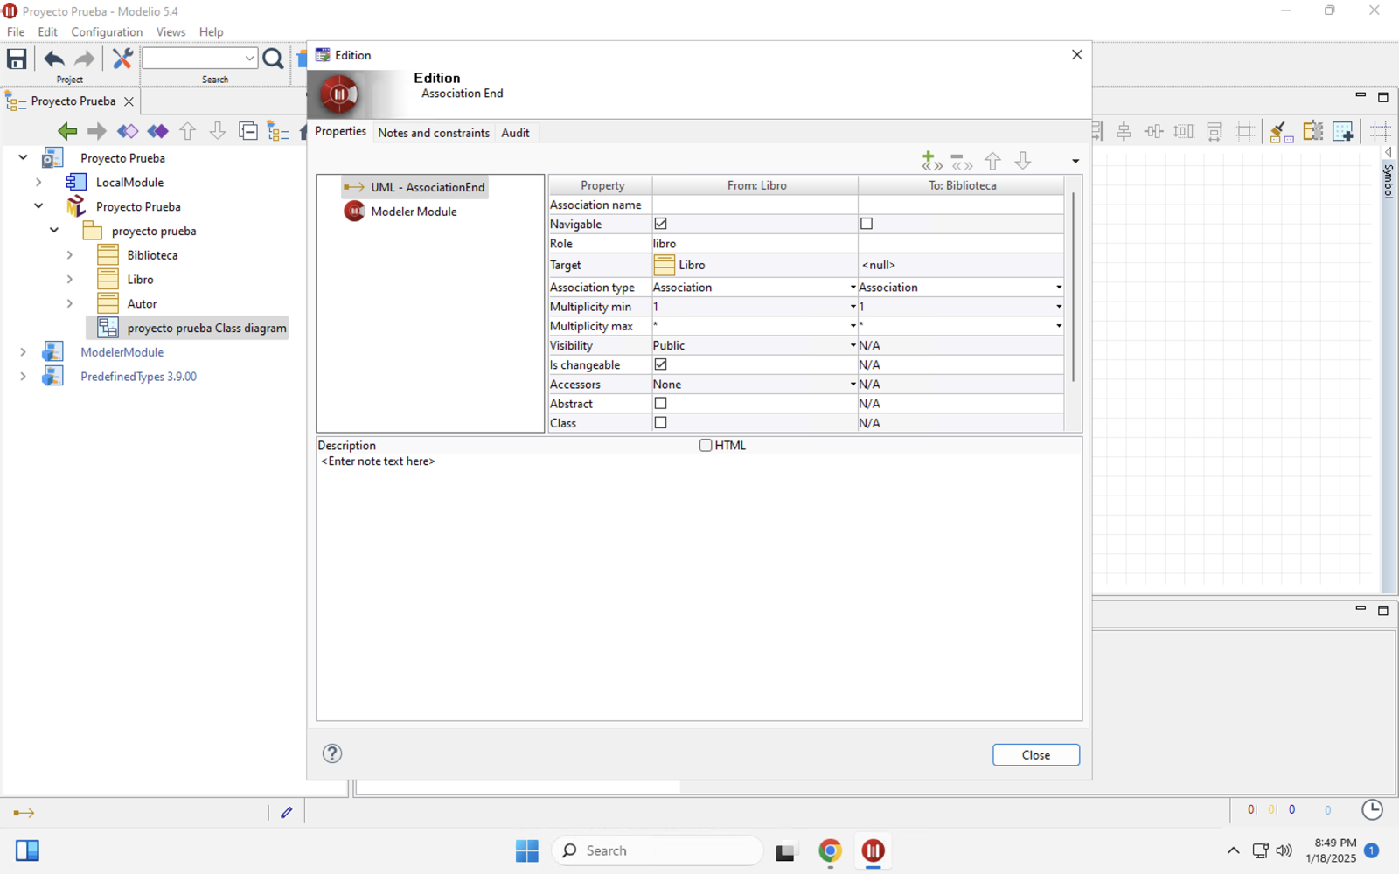The width and height of the screenshot is (1399, 874).
Task: Tick the Abstract checkbox
Action: [661, 404]
